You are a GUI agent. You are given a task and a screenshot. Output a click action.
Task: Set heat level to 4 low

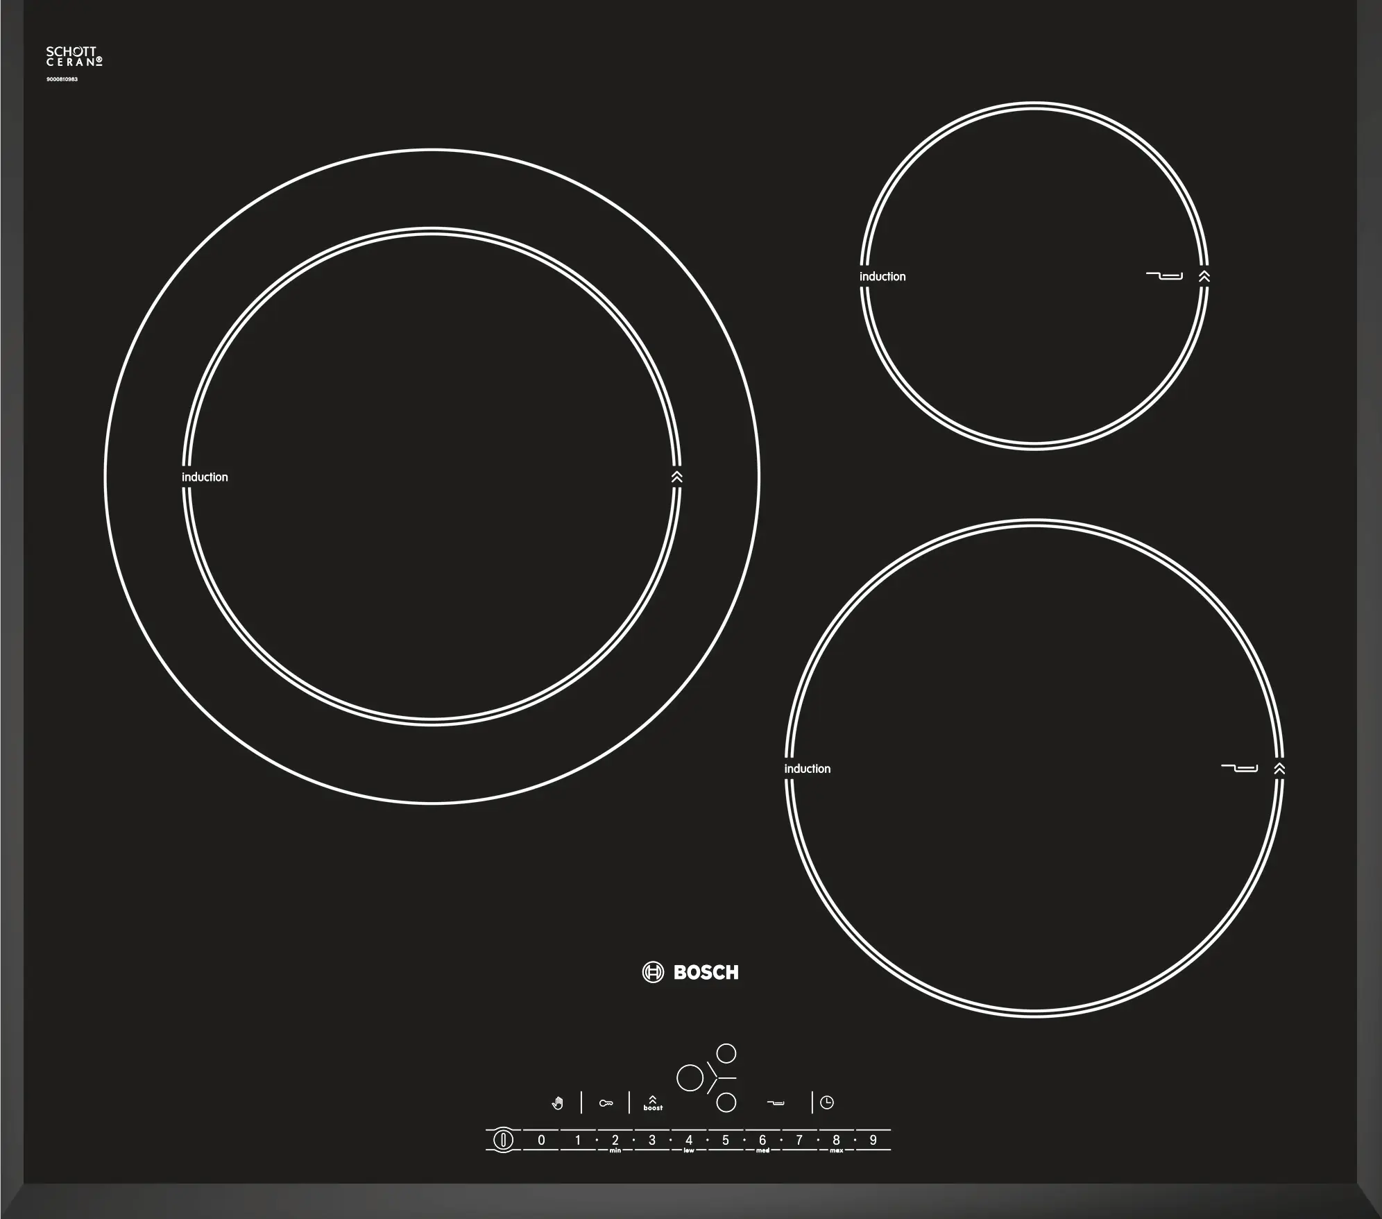688,1140
